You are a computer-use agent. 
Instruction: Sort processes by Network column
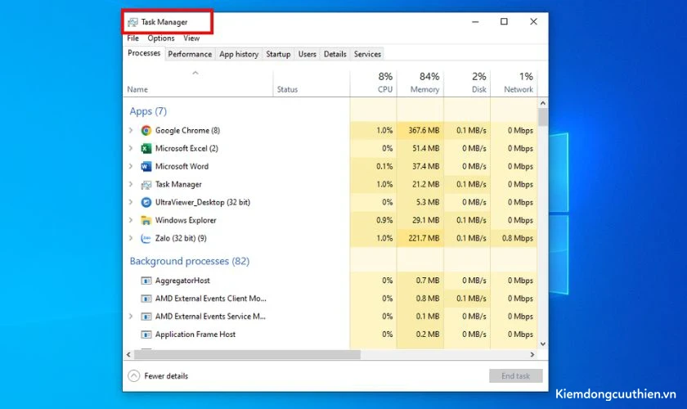pos(514,83)
